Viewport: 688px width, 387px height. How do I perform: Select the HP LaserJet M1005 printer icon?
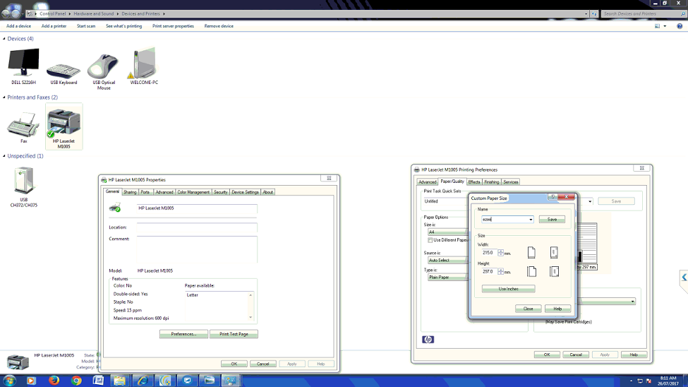(64, 123)
